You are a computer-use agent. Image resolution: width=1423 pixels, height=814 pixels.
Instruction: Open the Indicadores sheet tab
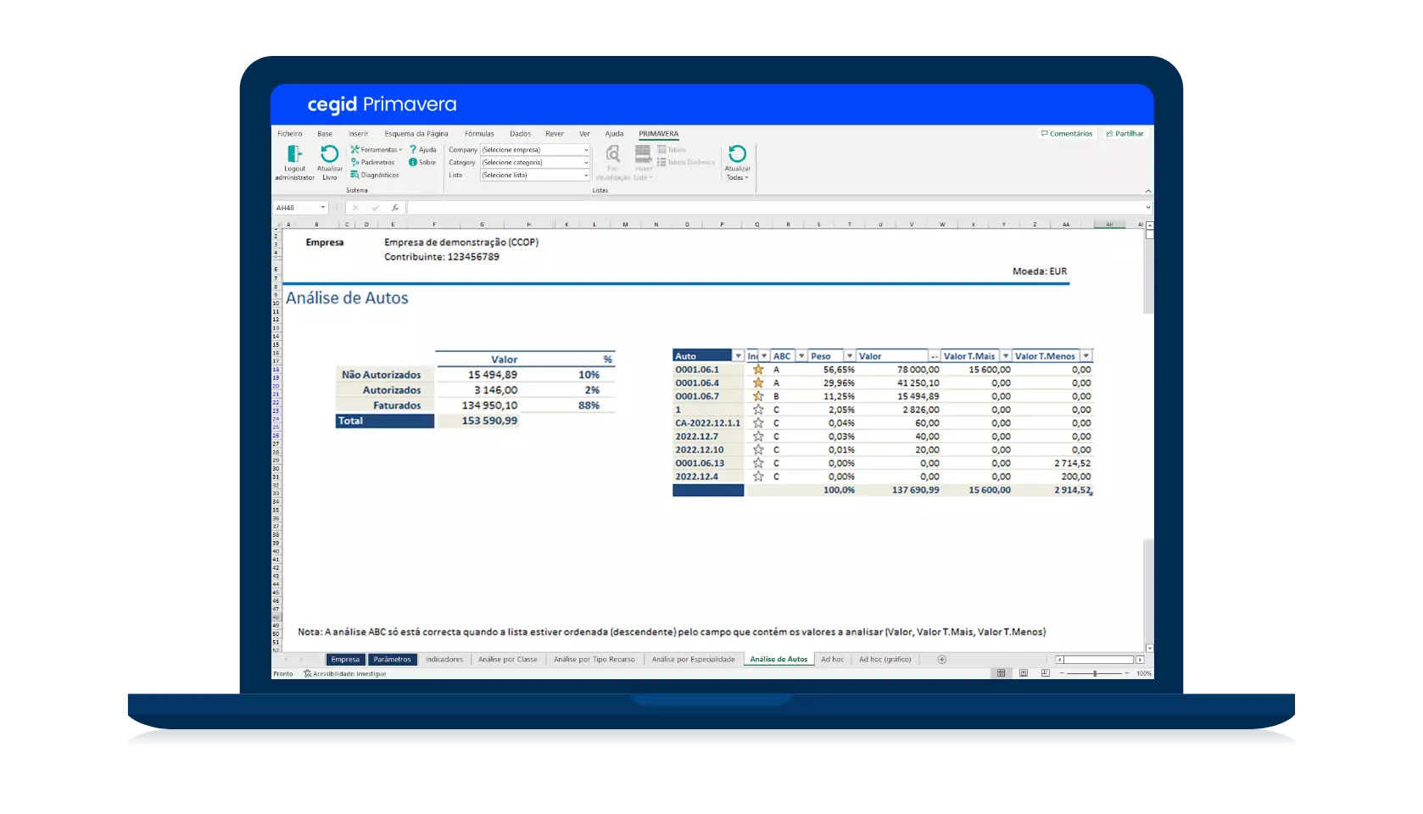pos(444,660)
